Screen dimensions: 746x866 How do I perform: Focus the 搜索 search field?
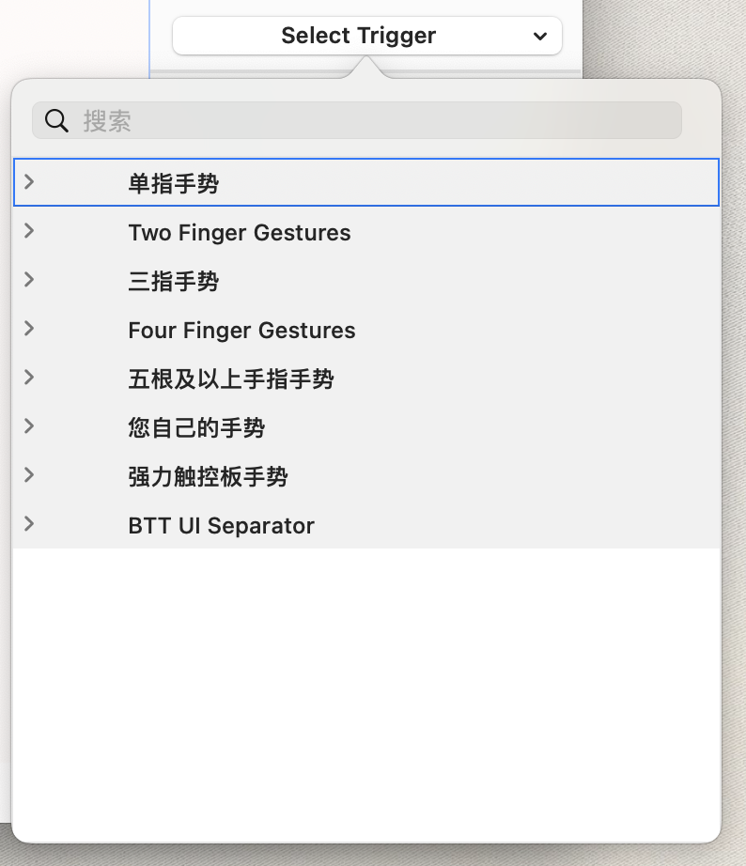[356, 120]
